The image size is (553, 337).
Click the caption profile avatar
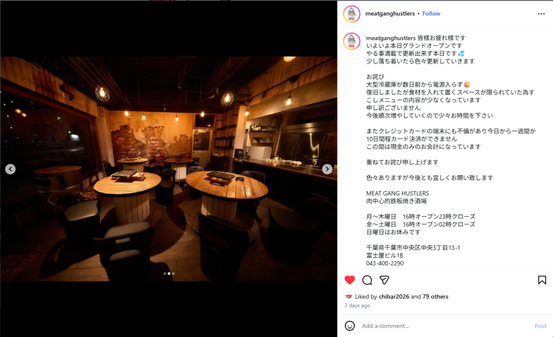coord(352,41)
